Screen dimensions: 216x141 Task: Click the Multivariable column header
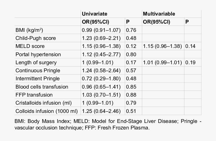tap(159, 14)
